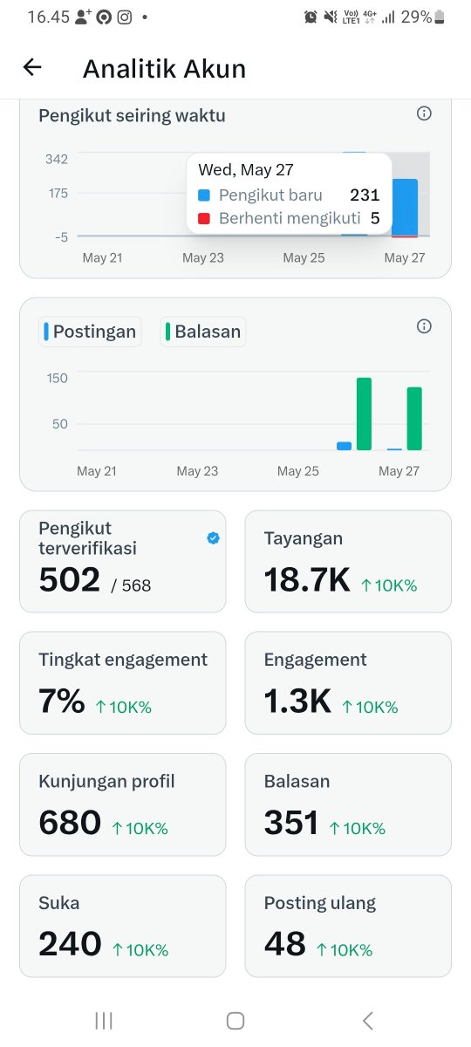Open the Tingkat engagement 7% card

(123, 682)
